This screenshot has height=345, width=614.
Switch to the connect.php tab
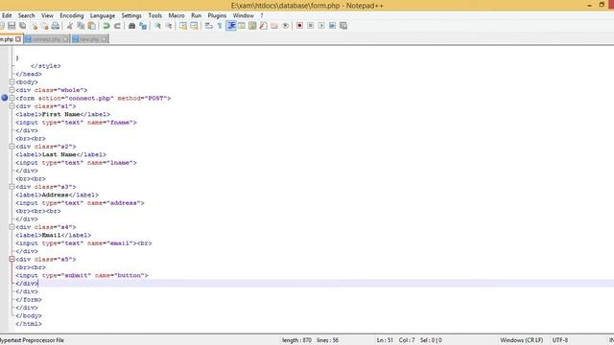[46, 39]
